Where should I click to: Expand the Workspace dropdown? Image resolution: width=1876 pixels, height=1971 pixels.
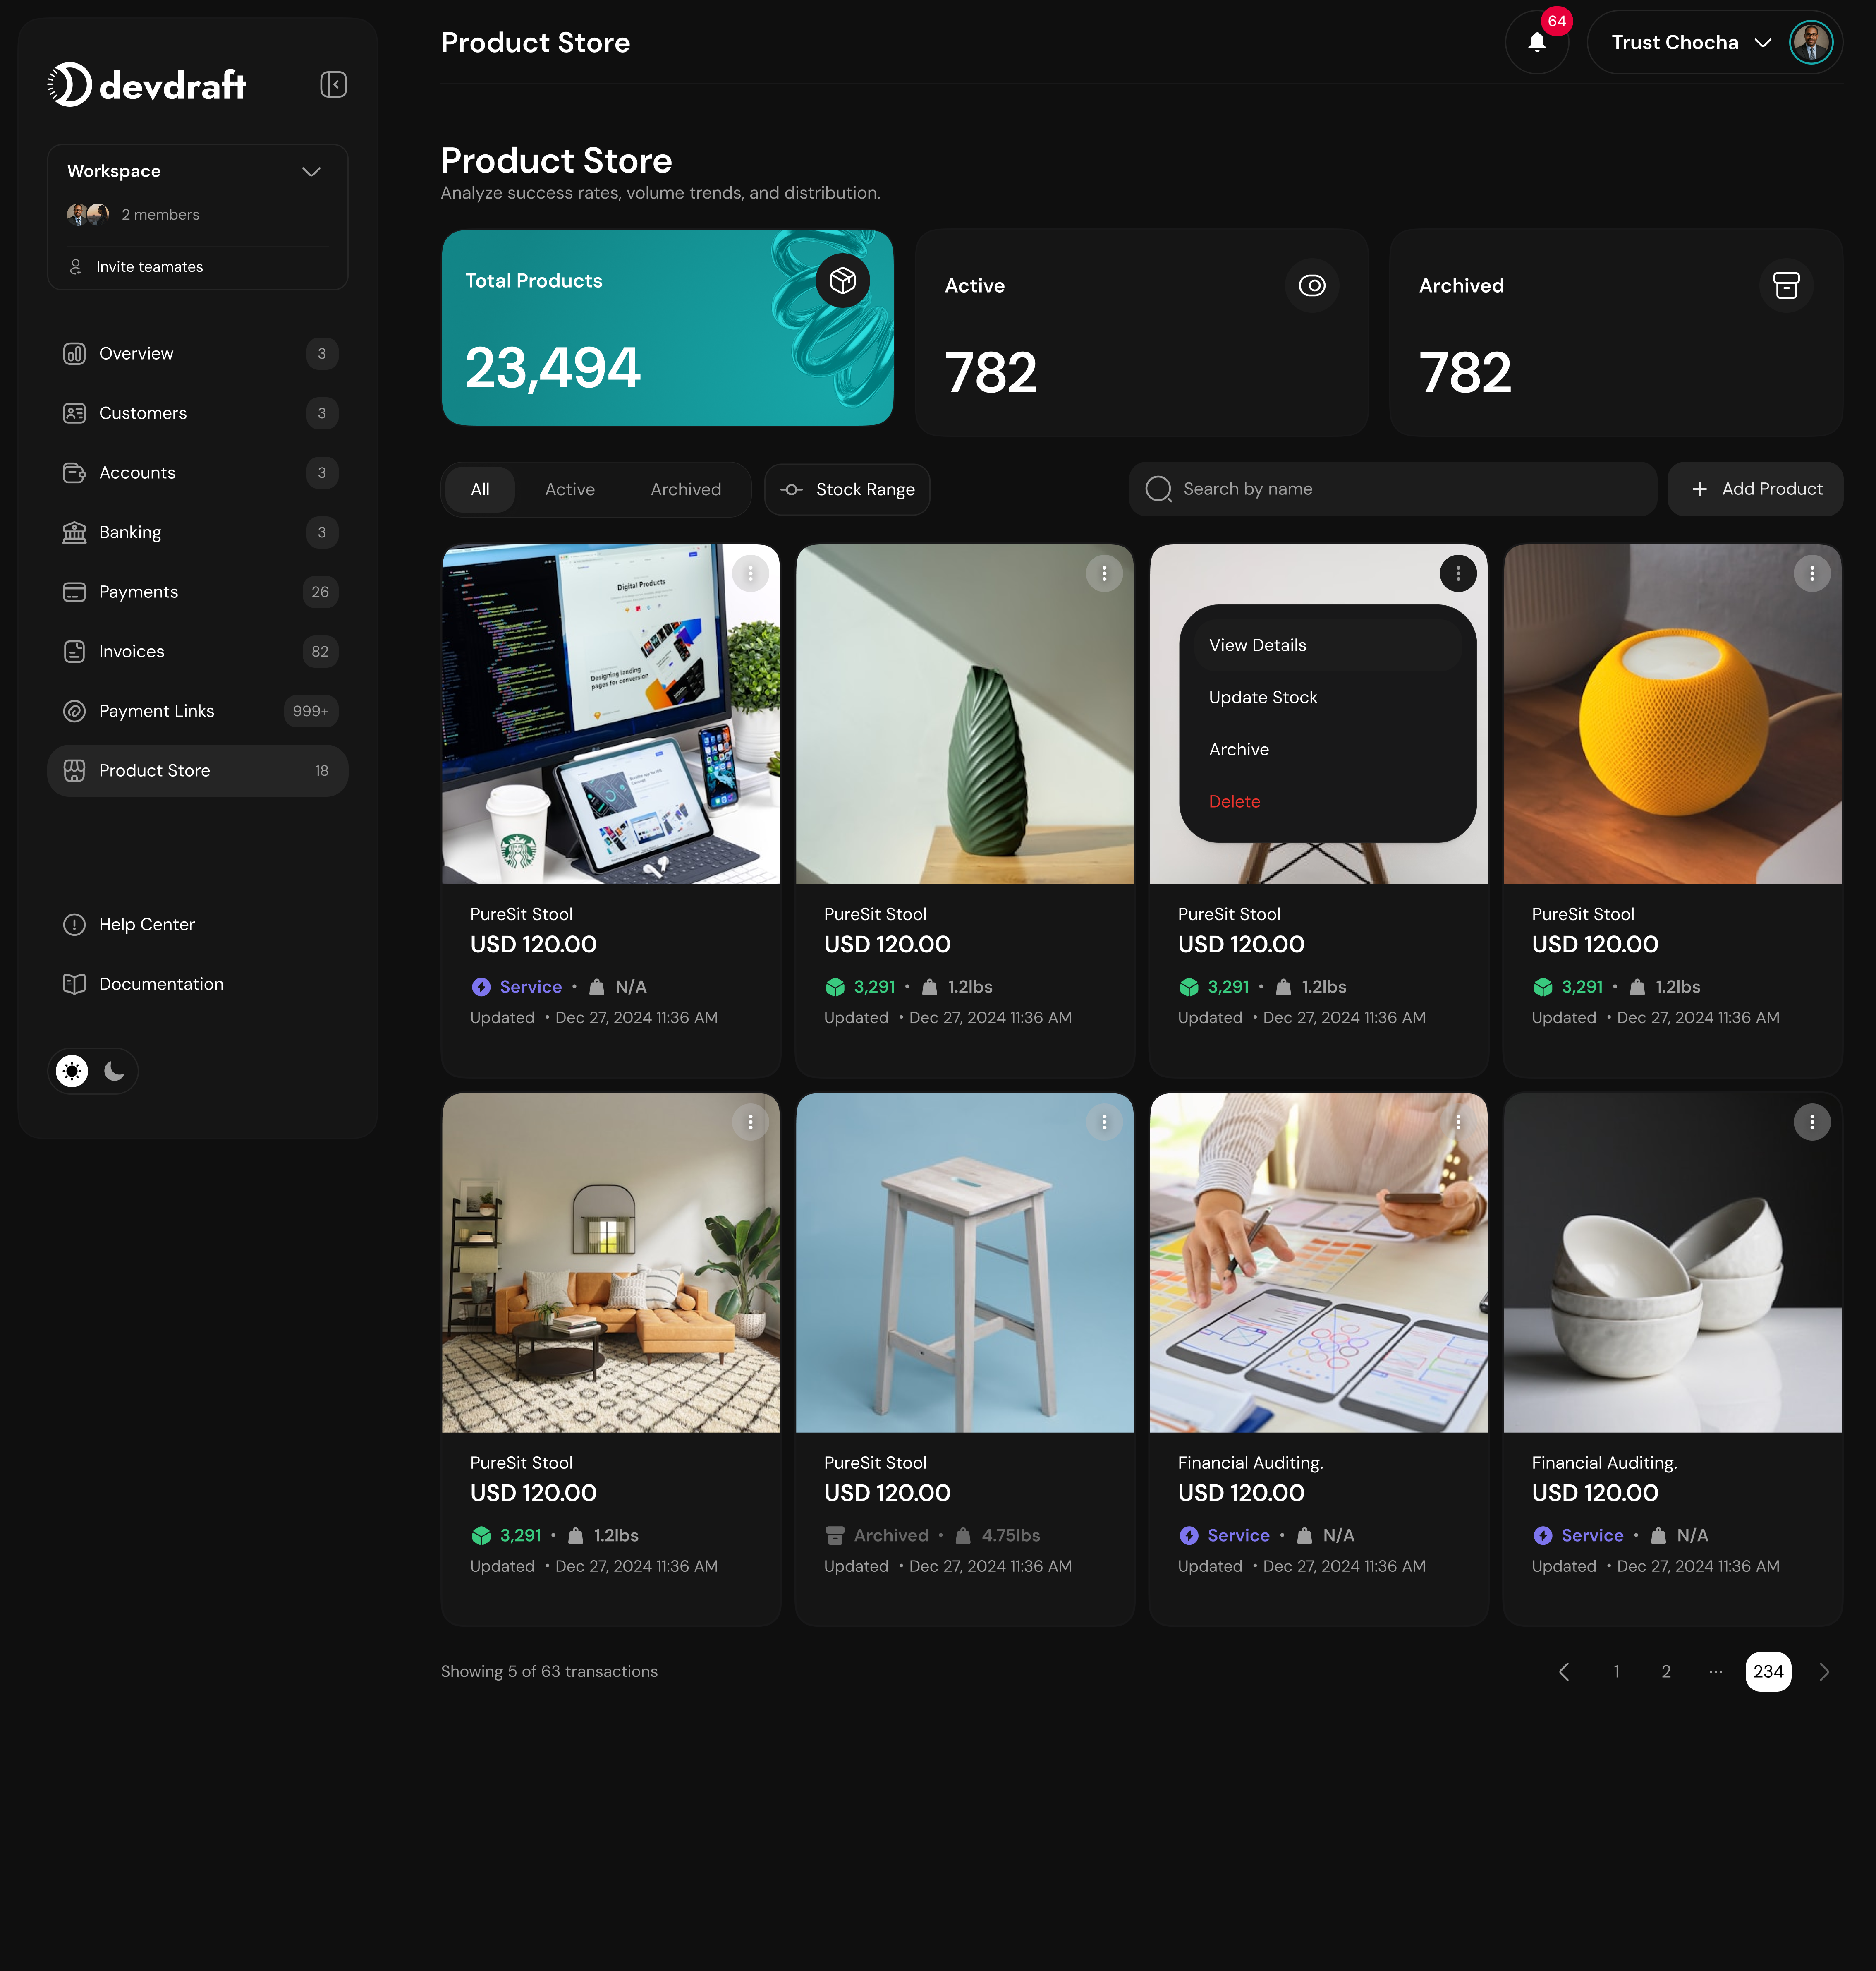311,171
